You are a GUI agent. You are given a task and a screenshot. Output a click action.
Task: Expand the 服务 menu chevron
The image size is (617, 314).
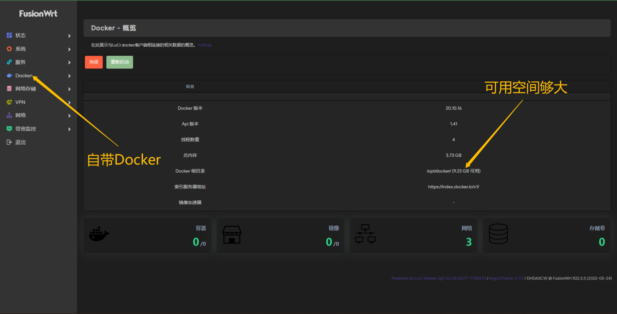click(x=69, y=63)
